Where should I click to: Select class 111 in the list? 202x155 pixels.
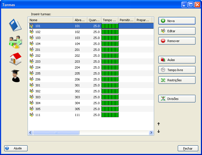[38, 115]
